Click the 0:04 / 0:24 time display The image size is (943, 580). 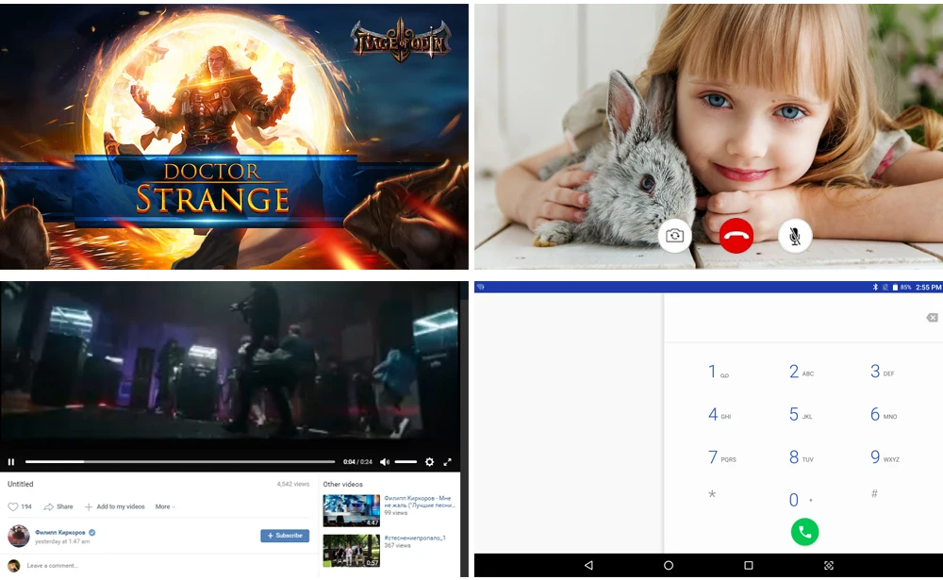click(357, 462)
